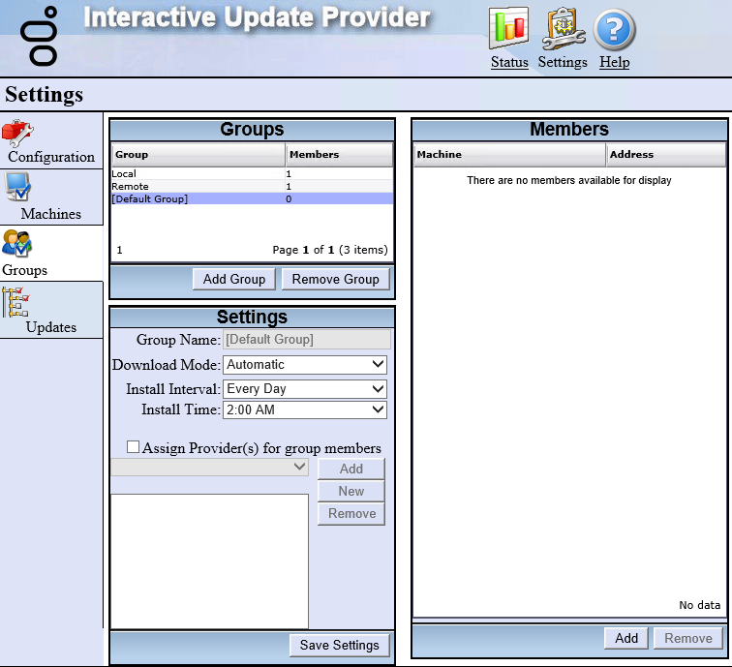Switch to the Groups tab
The image size is (732, 667).
point(51,254)
